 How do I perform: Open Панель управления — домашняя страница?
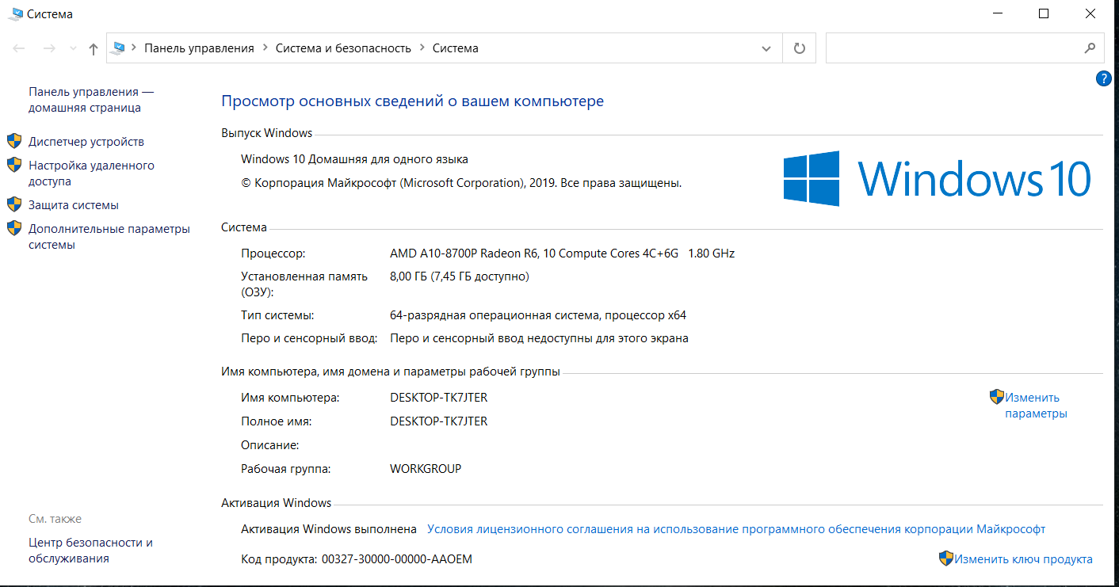click(x=91, y=100)
